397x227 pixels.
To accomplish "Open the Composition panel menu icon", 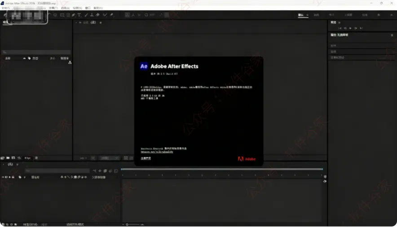I will (101, 22).
